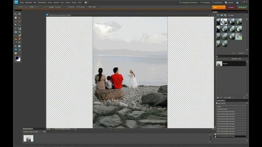Screen dimensions: 262x147
Task: Select the Clone Stamp tool
Action: 16,39
